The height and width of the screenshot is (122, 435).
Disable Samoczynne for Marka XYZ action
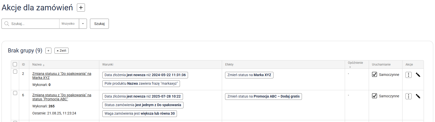coord(375,74)
